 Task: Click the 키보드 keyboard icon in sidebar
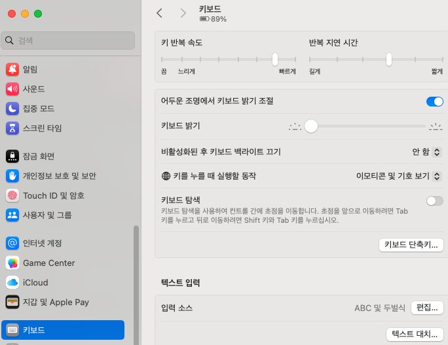click(x=12, y=330)
